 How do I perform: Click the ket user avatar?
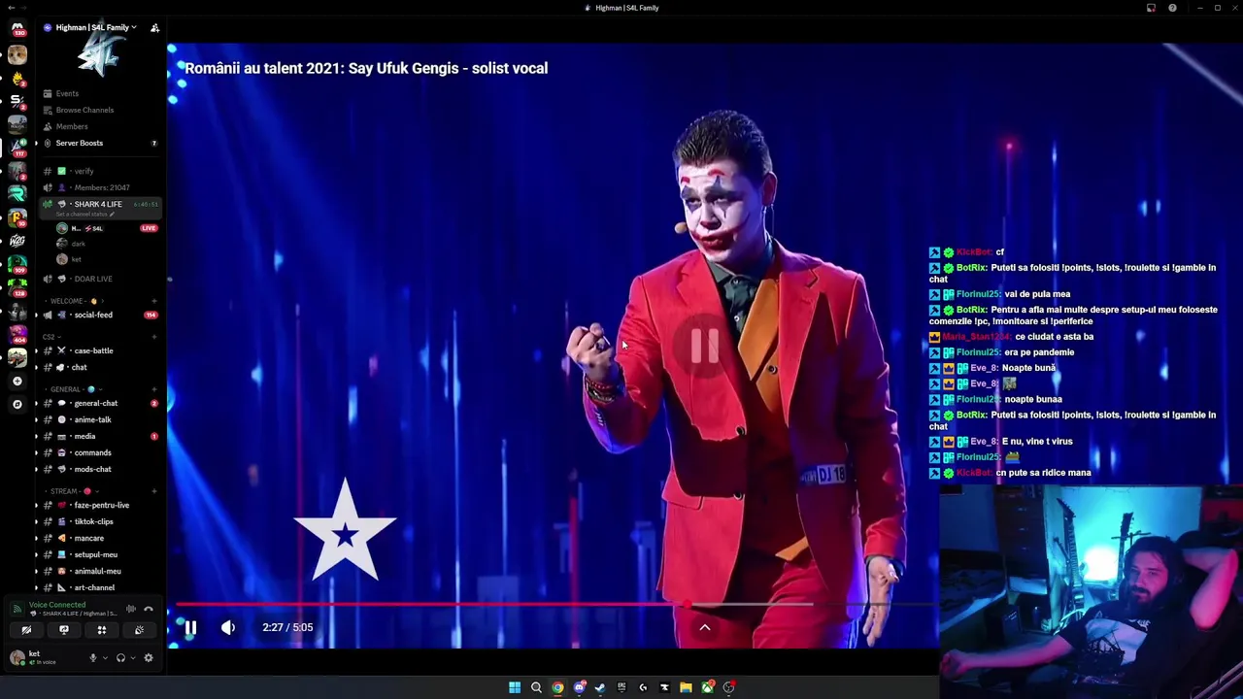(17, 657)
